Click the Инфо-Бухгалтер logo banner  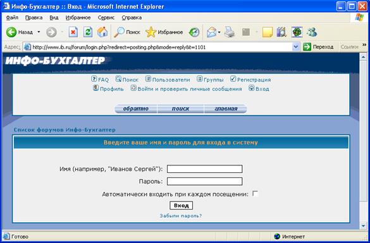point(56,61)
